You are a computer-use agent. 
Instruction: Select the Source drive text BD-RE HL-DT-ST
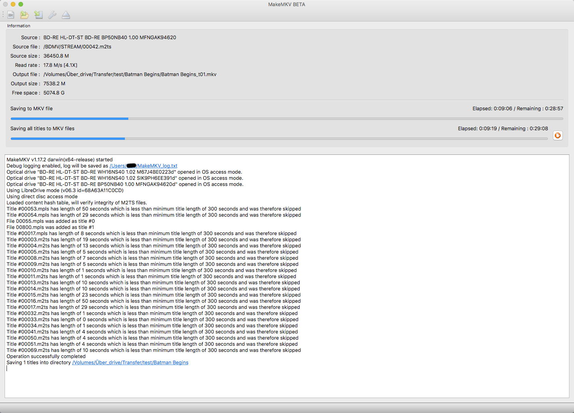(109, 37)
